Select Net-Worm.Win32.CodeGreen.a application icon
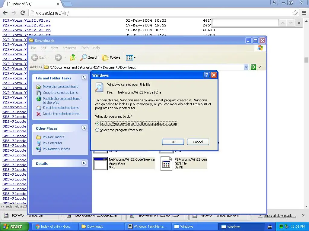This screenshot has height=231, width=309. coord(100,163)
